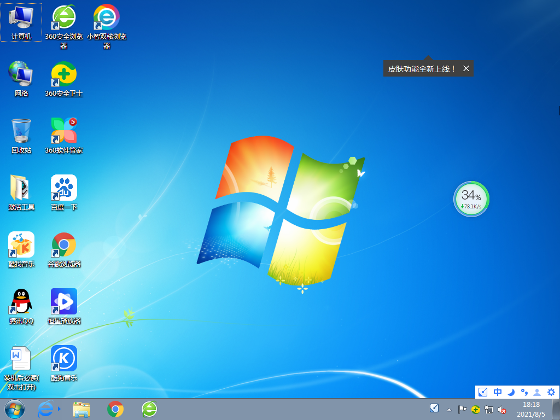Launch 谷歌浏览器 Chrome browser
The width and height of the screenshot is (560, 420).
tap(63, 246)
